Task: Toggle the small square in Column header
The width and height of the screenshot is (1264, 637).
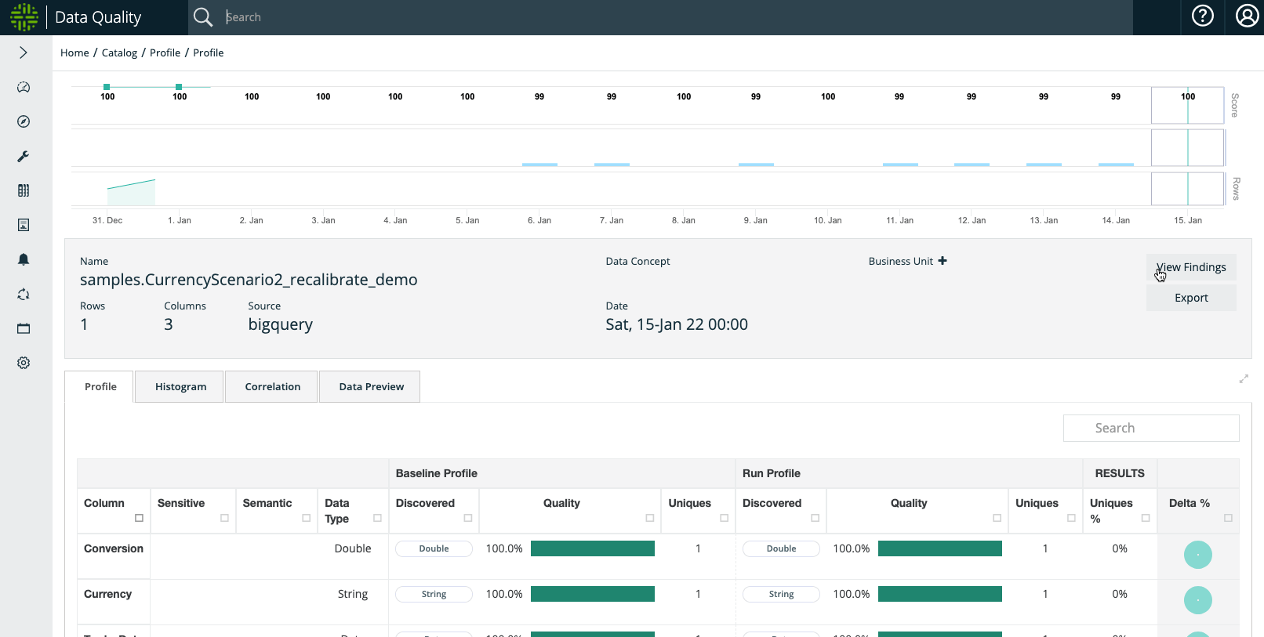Action: [x=139, y=518]
